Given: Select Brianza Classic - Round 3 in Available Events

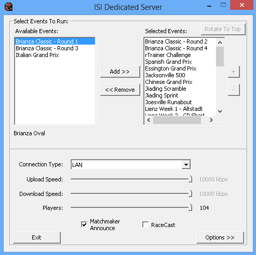Looking at the screenshot, I should 55,48.
